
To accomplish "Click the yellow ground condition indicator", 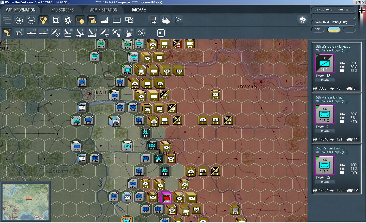I will point(334,30).
